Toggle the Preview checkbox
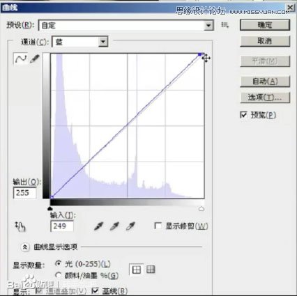 [243, 115]
